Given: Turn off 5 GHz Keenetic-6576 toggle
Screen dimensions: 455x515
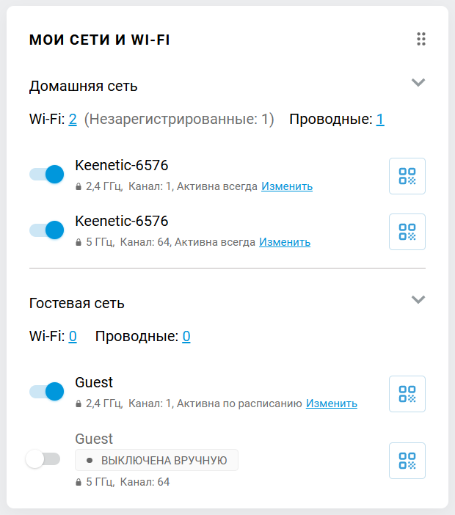Looking at the screenshot, I should (47, 230).
